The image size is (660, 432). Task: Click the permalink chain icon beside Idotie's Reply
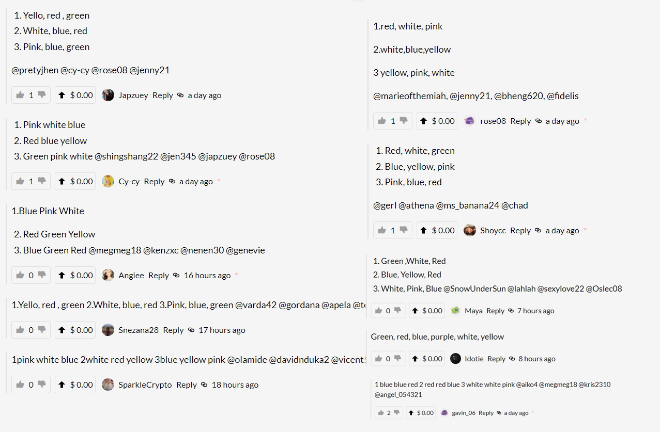pos(511,359)
